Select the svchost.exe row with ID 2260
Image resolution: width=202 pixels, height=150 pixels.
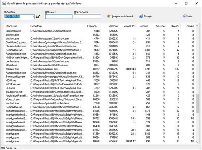tap(100, 103)
